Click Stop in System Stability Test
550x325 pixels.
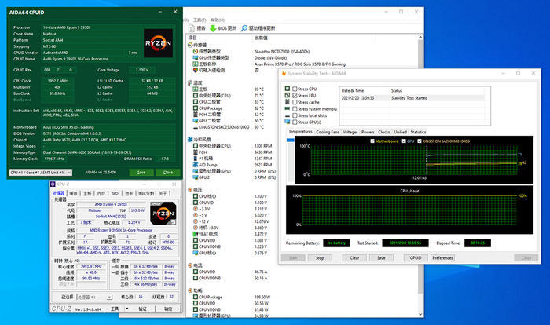(320, 258)
